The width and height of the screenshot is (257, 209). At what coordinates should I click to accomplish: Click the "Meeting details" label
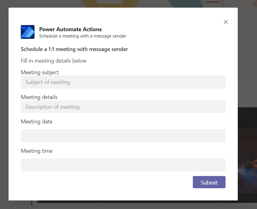click(x=39, y=97)
